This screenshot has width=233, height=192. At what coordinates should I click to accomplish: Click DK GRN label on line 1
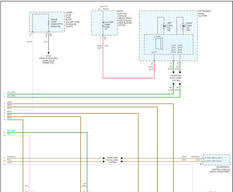pyautogui.click(x=11, y=92)
